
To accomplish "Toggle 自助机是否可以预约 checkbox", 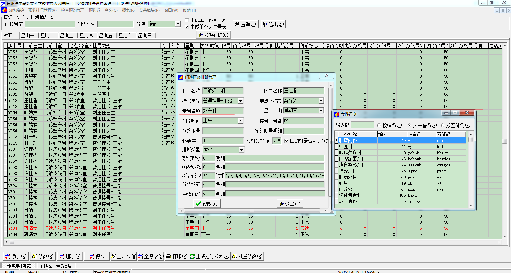I will click(x=286, y=141).
